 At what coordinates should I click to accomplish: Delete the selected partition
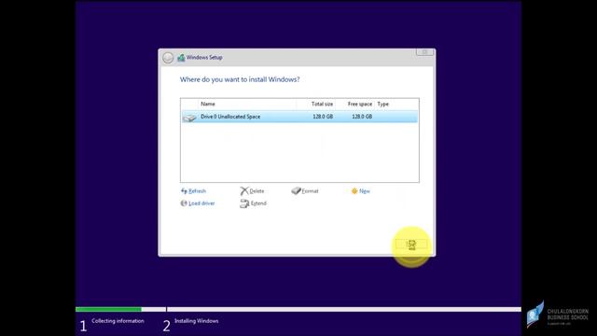pos(252,190)
